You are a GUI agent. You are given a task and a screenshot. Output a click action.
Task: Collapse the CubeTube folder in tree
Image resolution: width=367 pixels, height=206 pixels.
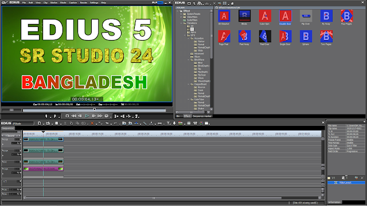coord(189,100)
